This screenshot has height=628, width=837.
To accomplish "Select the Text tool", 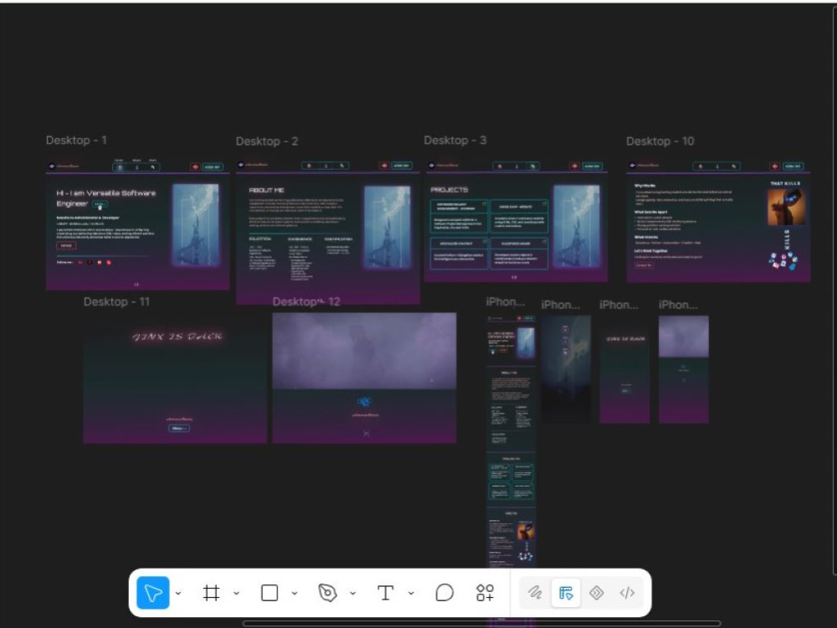I will [x=385, y=593].
